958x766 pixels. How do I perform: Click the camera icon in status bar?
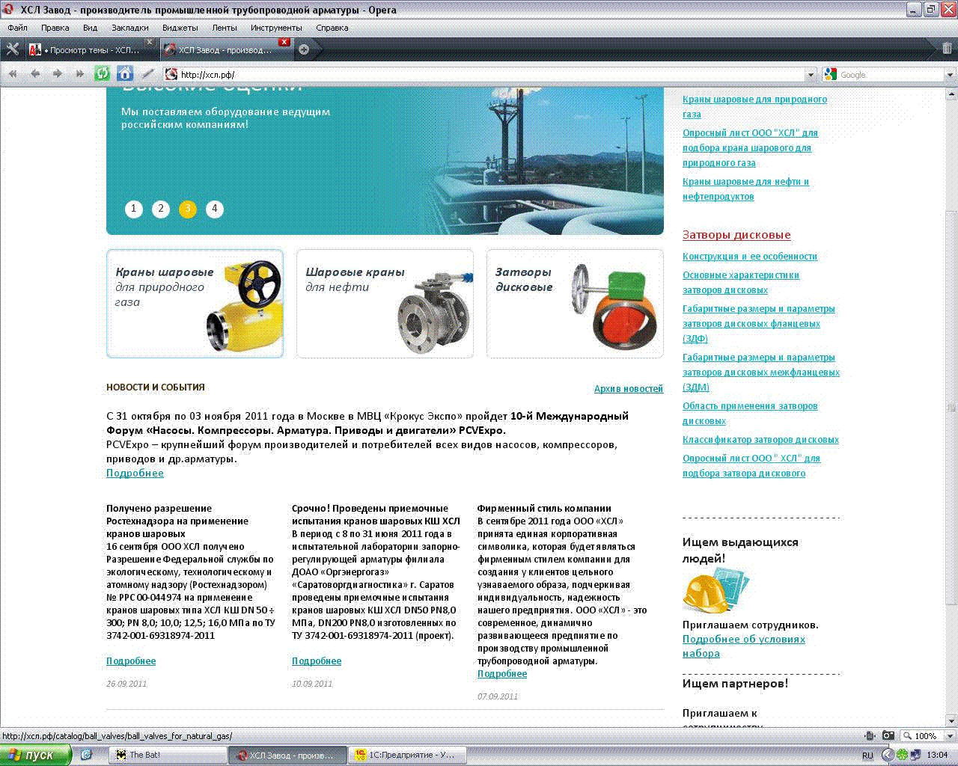click(x=888, y=735)
